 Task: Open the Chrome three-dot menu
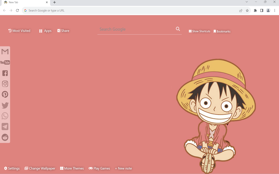click(275, 11)
